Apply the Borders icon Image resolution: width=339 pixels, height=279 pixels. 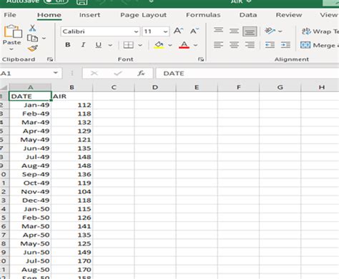[x=128, y=45]
